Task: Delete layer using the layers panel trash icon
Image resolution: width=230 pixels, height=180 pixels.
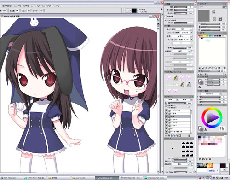Action: pyautogui.click(x=189, y=136)
